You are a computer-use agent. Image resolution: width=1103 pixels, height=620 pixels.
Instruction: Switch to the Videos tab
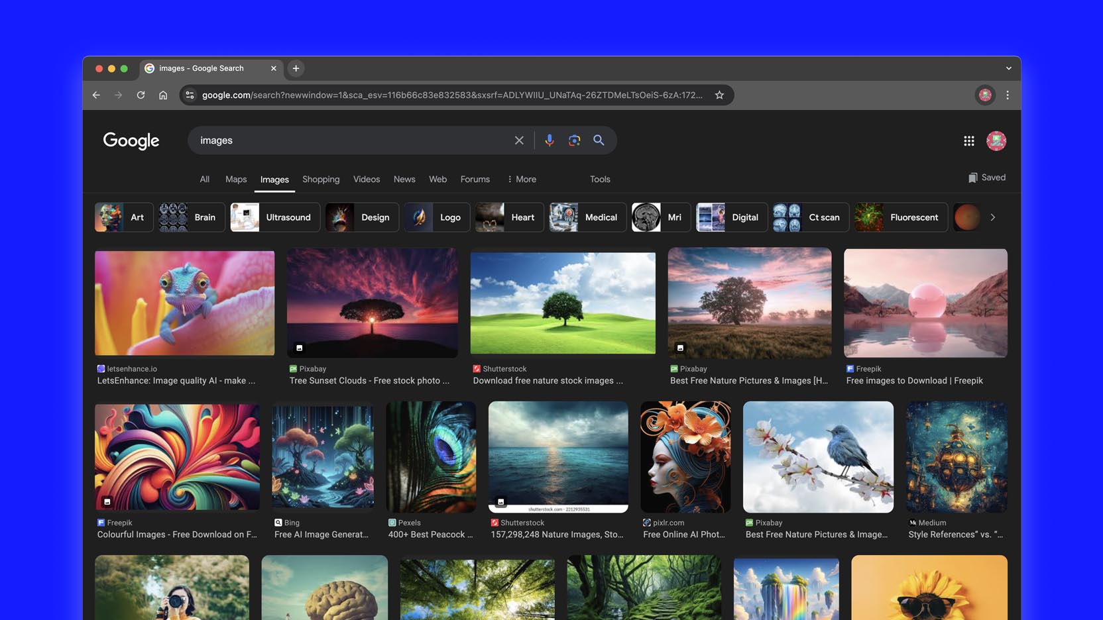click(x=367, y=180)
